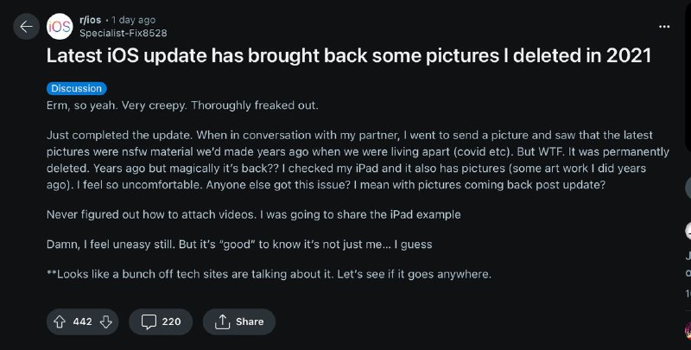Click the gray circle button on right edge
Viewport: 691px width, 350px height.
click(x=688, y=188)
